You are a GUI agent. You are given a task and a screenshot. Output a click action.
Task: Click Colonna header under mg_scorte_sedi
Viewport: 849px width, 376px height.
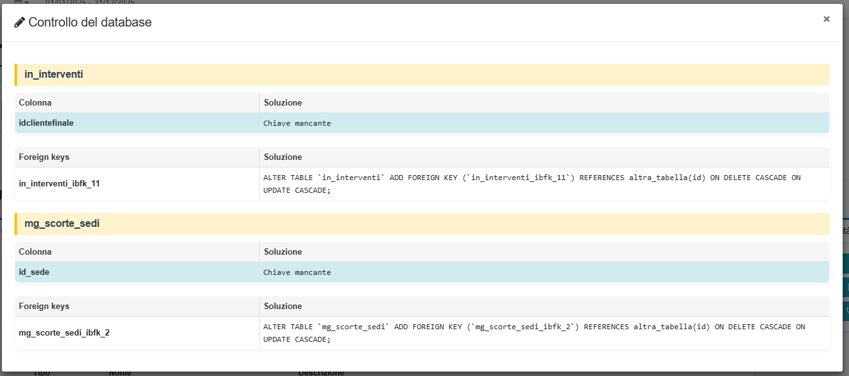(35, 252)
